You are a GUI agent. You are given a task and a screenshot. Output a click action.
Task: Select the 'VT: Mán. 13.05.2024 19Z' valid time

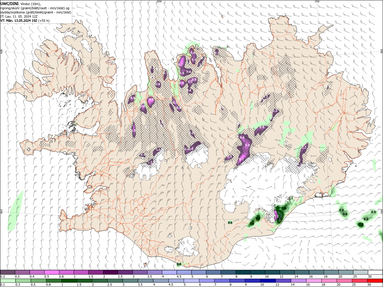(x=19, y=21)
